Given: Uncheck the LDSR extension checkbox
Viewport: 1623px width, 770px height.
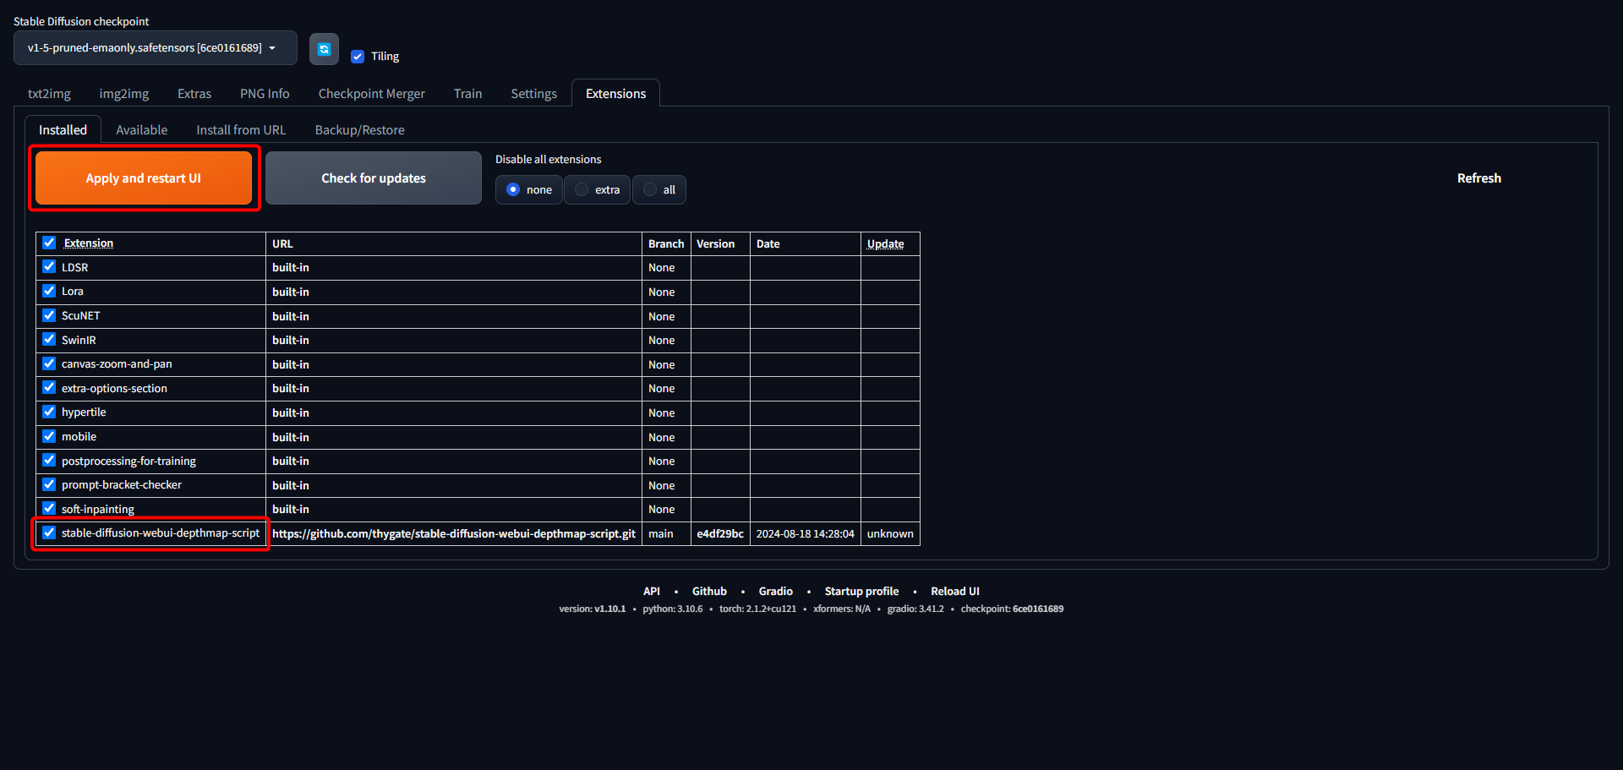Looking at the screenshot, I should (49, 267).
